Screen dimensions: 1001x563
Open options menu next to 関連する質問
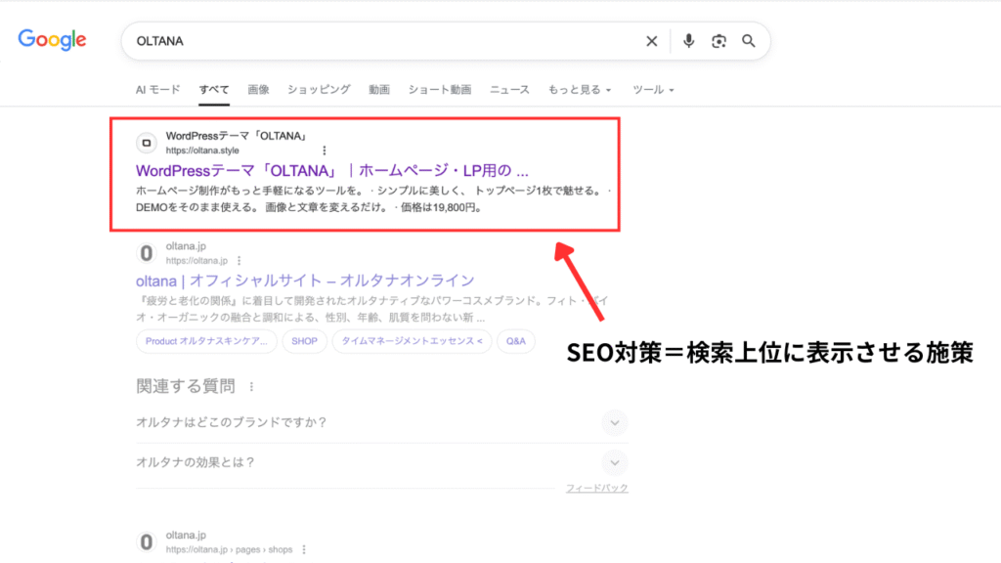(251, 387)
